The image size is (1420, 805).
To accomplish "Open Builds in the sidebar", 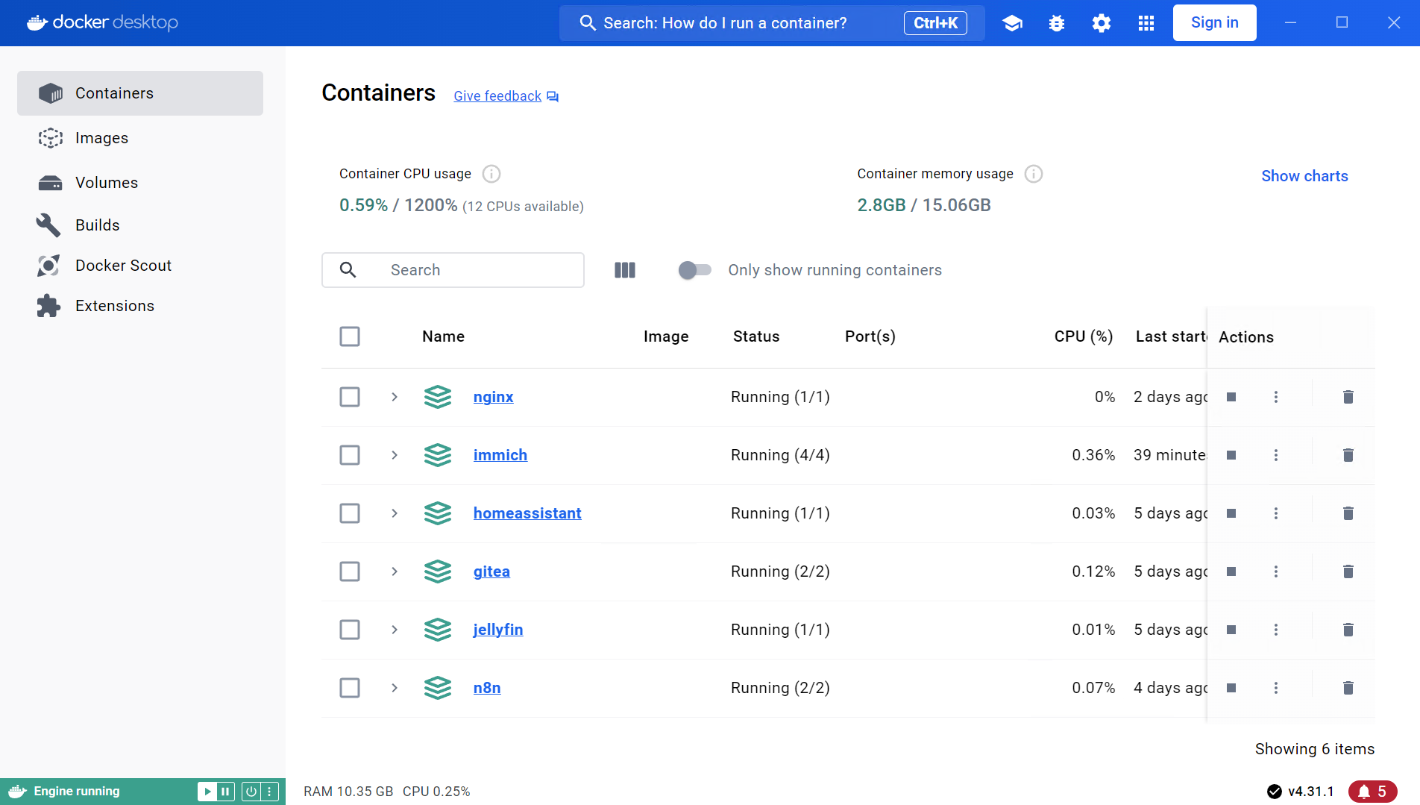I will pyautogui.click(x=140, y=225).
